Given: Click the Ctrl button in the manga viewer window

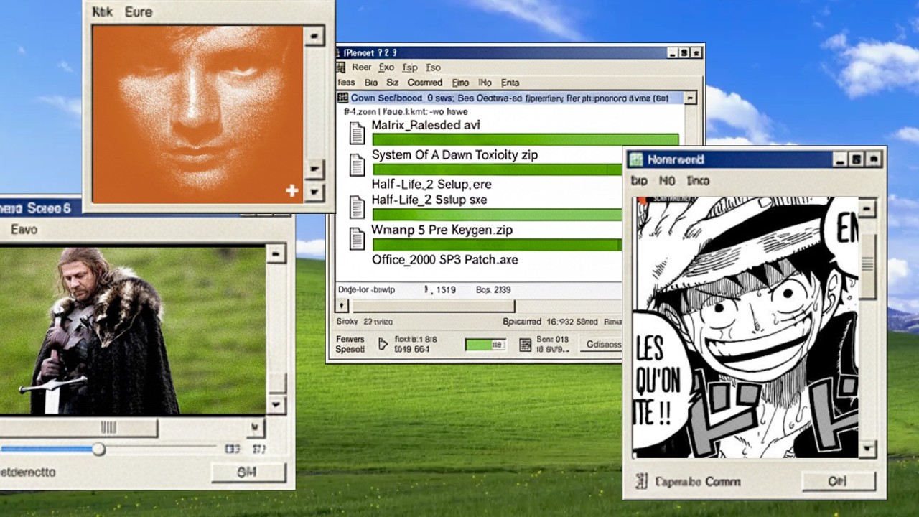Looking at the screenshot, I should coord(838,481).
